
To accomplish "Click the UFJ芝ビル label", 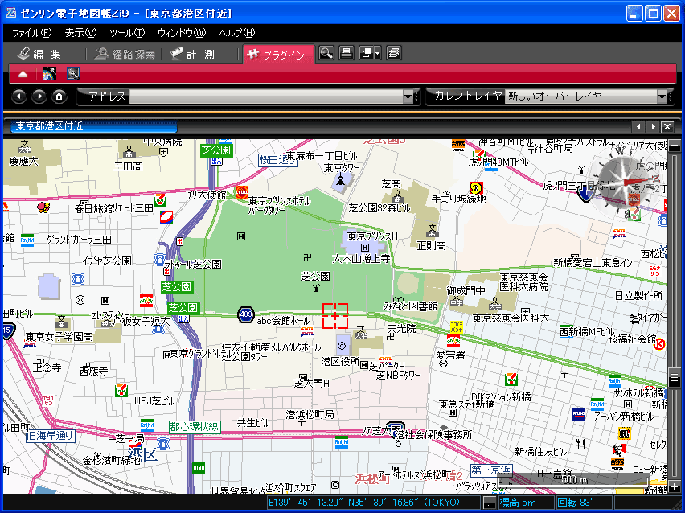I will point(154,401).
